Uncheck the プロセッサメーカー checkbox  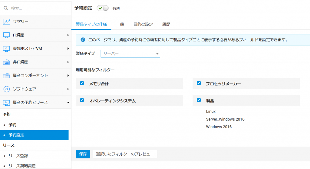pyautogui.click(x=199, y=83)
